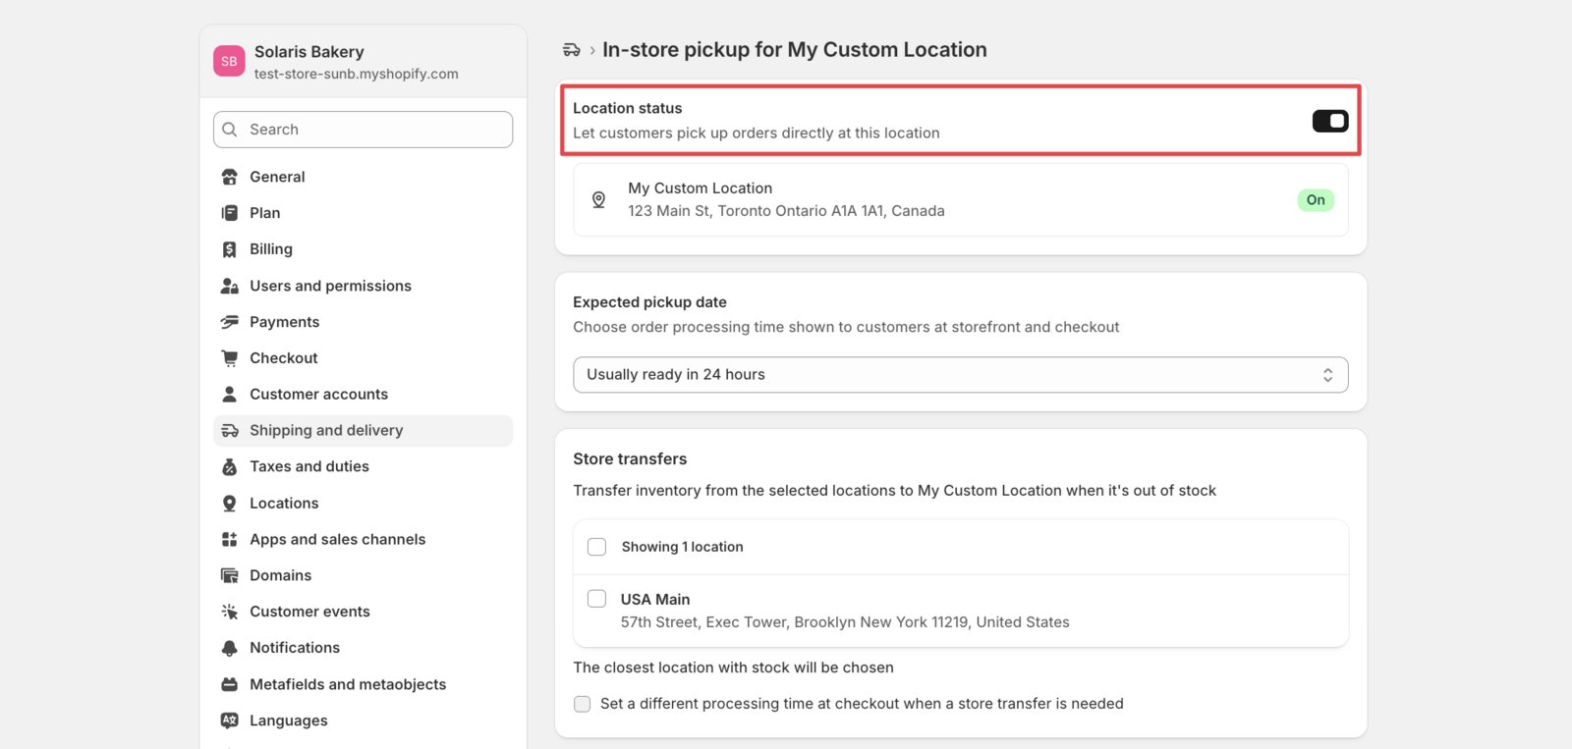Click the magnifier icon in Search field
This screenshot has width=1572, height=749.
click(x=230, y=130)
